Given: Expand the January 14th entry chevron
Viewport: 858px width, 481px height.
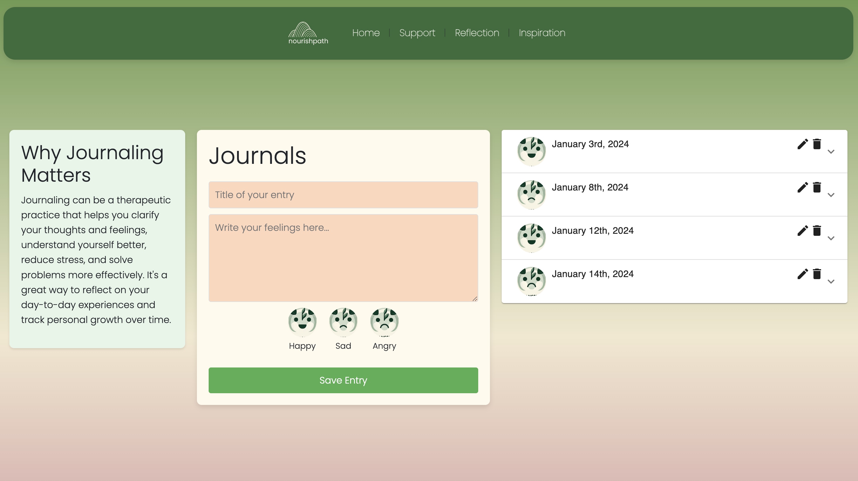Looking at the screenshot, I should coord(831,281).
